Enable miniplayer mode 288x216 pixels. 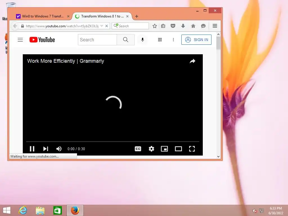pyautogui.click(x=164, y=149)
